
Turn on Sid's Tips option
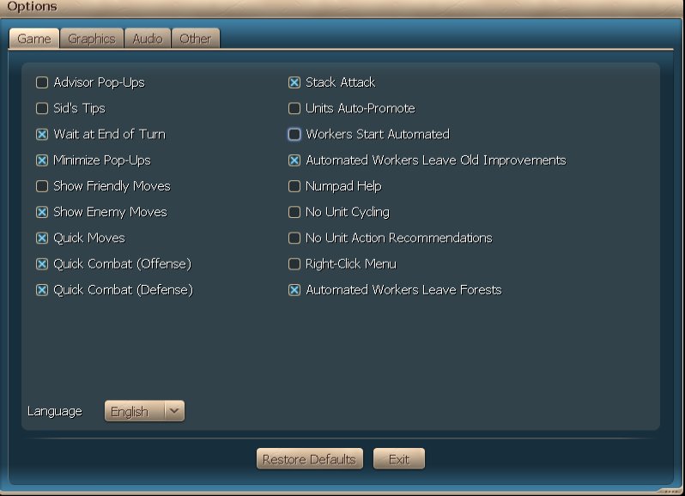(42, 109)
